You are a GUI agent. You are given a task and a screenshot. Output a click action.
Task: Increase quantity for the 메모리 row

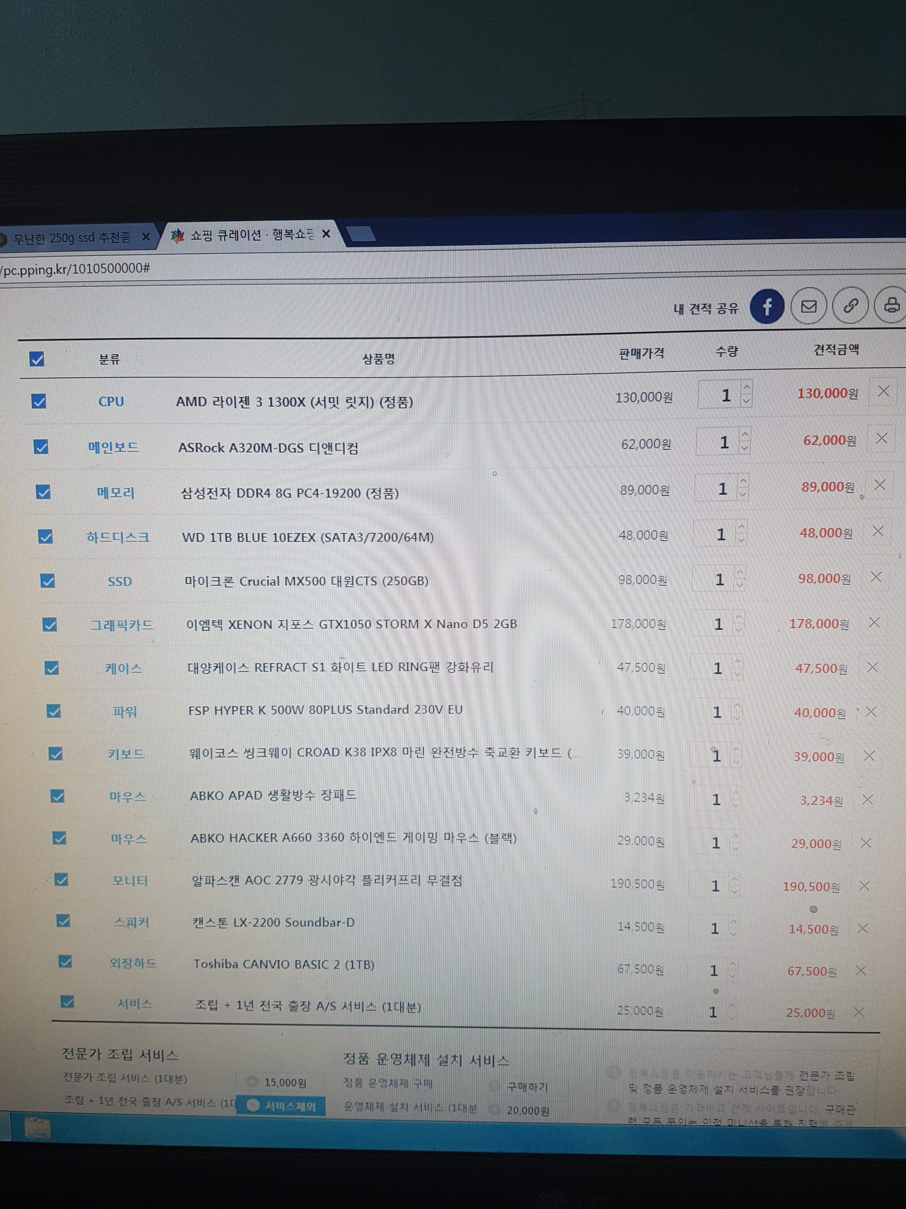[x=743, y=482]
